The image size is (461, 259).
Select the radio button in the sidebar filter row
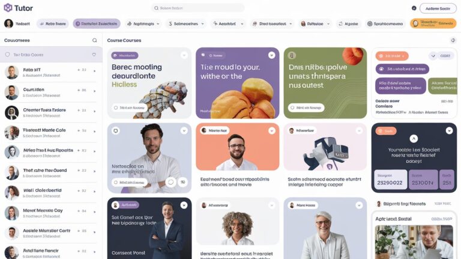7,55
